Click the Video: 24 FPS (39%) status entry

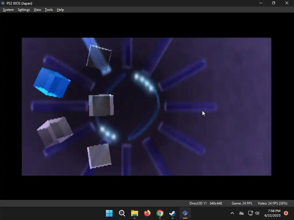[272, 203]
